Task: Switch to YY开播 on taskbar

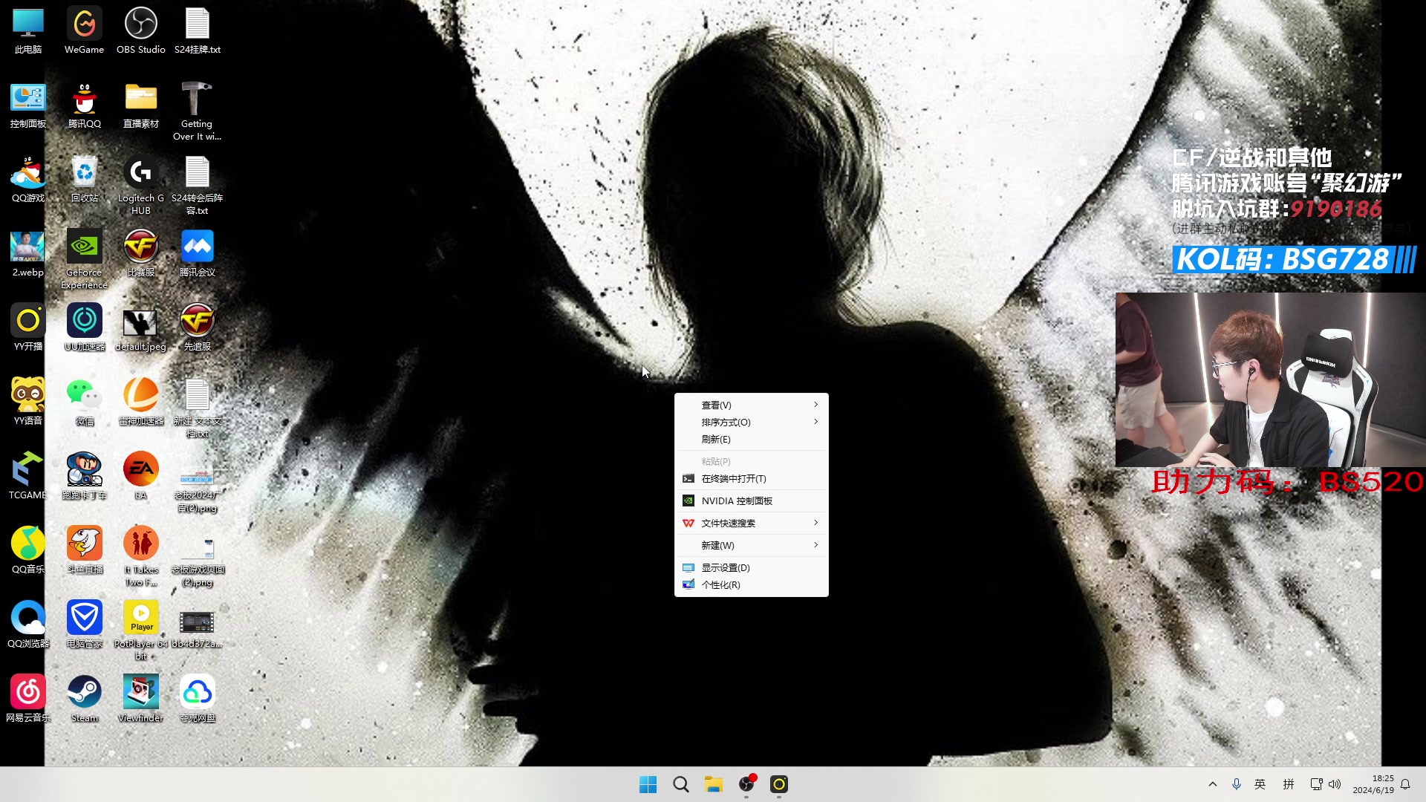Action: coord(779,784)
